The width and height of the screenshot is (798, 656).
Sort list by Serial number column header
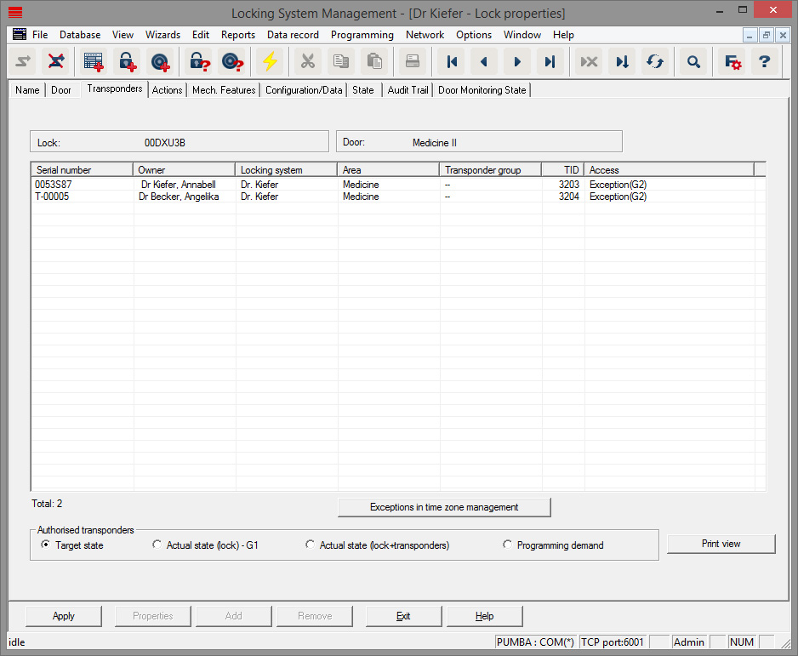(x=82, y=170)
